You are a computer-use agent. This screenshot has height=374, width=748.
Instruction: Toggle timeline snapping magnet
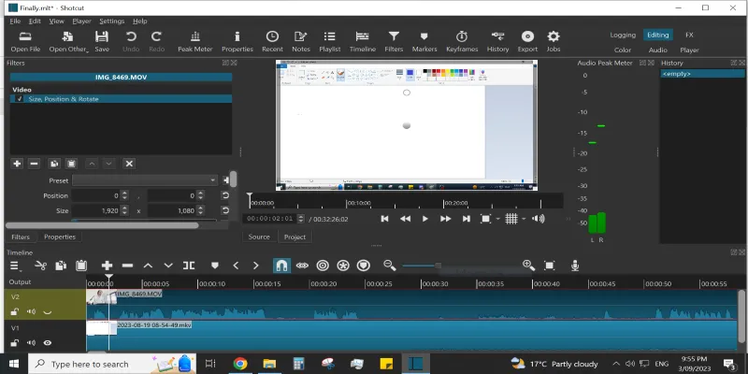(281, 266)
